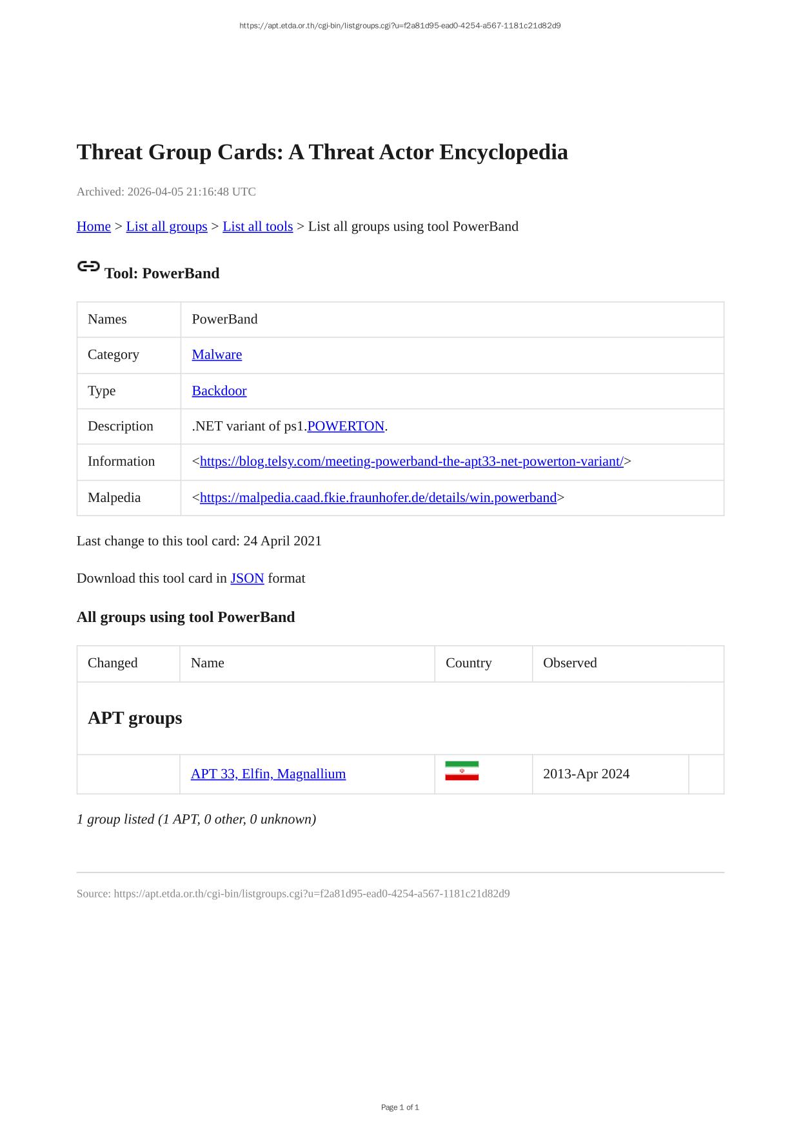
Task: Go to List all groups breadcrumb
Action: point(166,226)
